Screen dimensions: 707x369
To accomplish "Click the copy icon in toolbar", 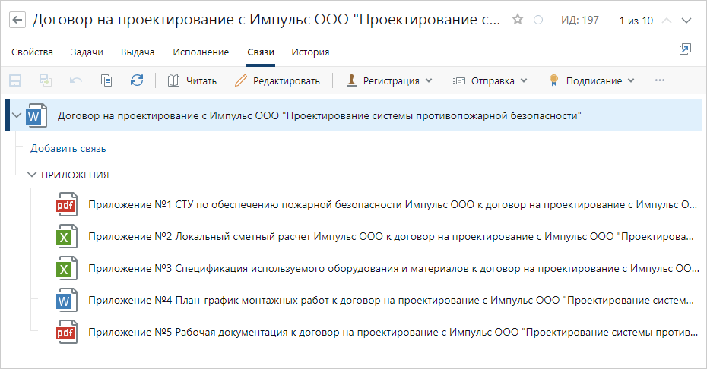I will 106,80.
